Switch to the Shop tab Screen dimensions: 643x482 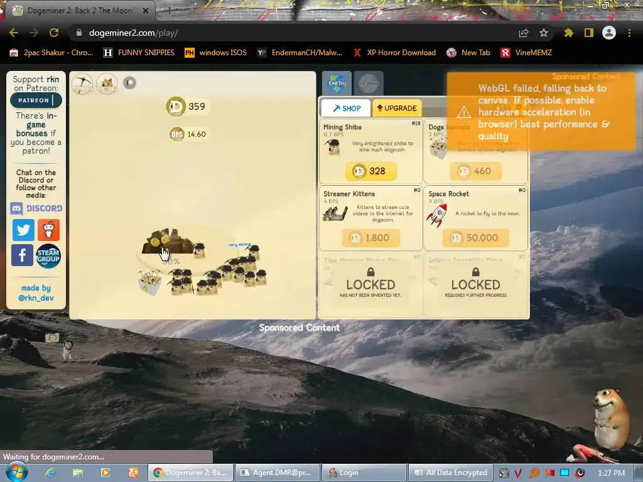[346, 108]
